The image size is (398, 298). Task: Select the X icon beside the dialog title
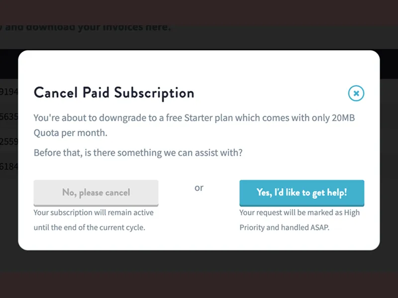(x=356, y=93)
